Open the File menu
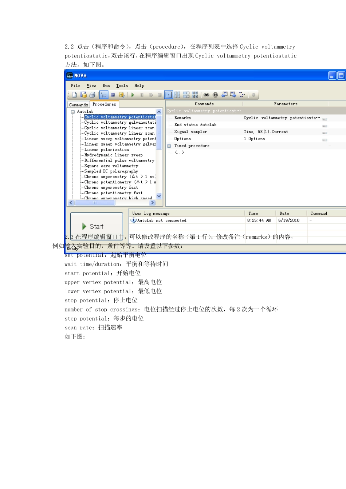The height and width of the screenshot is (489, 346). (76, 86)
